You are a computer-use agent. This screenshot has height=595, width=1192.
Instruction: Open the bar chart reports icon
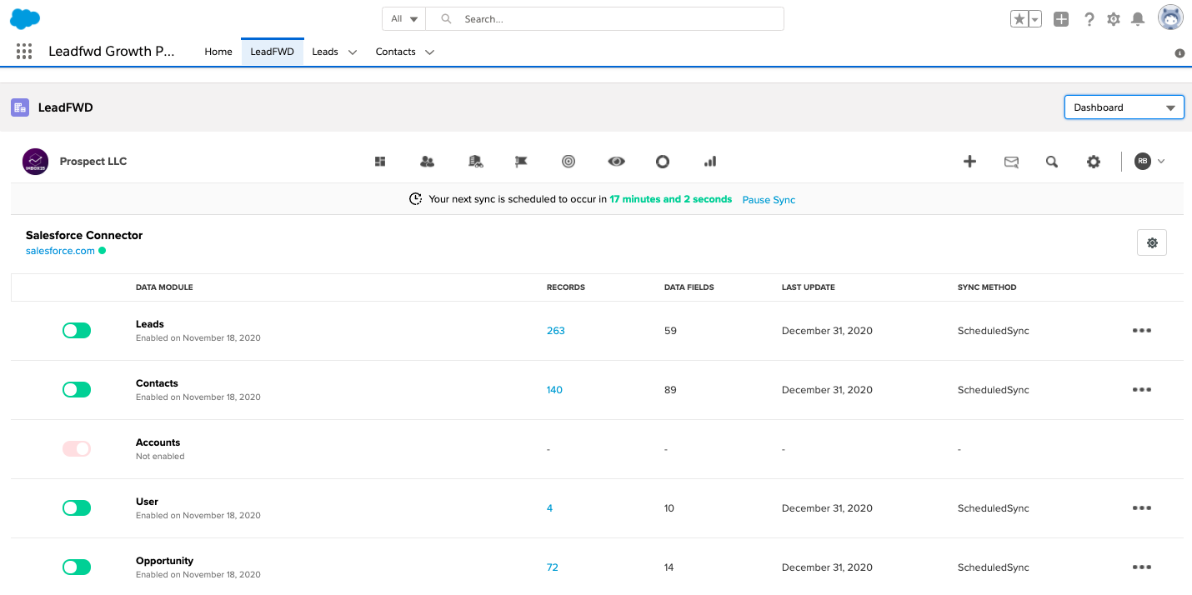(710, 162)
